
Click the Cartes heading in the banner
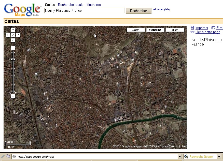pyautogui.click(x=11, y=21)
